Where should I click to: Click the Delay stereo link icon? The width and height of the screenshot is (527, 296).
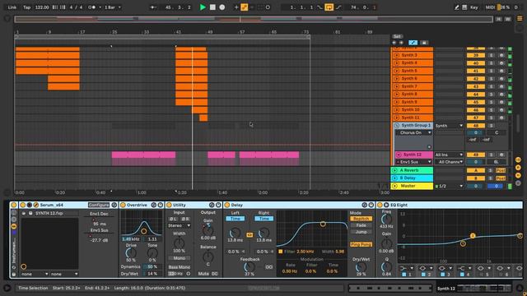point(250,235)
